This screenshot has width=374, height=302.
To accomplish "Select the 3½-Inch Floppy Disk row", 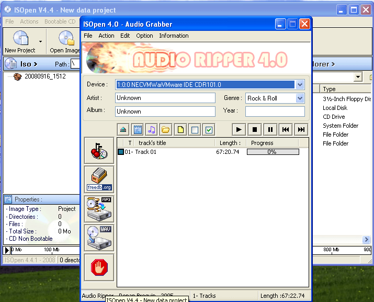I will click(x=347, y=99).
